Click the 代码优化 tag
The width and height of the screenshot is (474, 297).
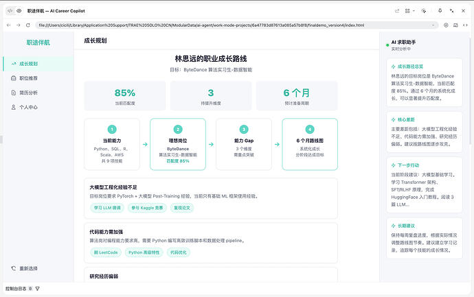(179, 252)
